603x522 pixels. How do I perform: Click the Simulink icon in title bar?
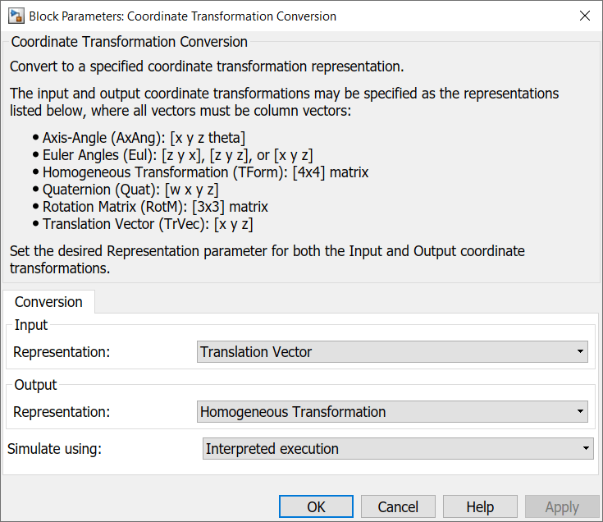pos(15,16)
